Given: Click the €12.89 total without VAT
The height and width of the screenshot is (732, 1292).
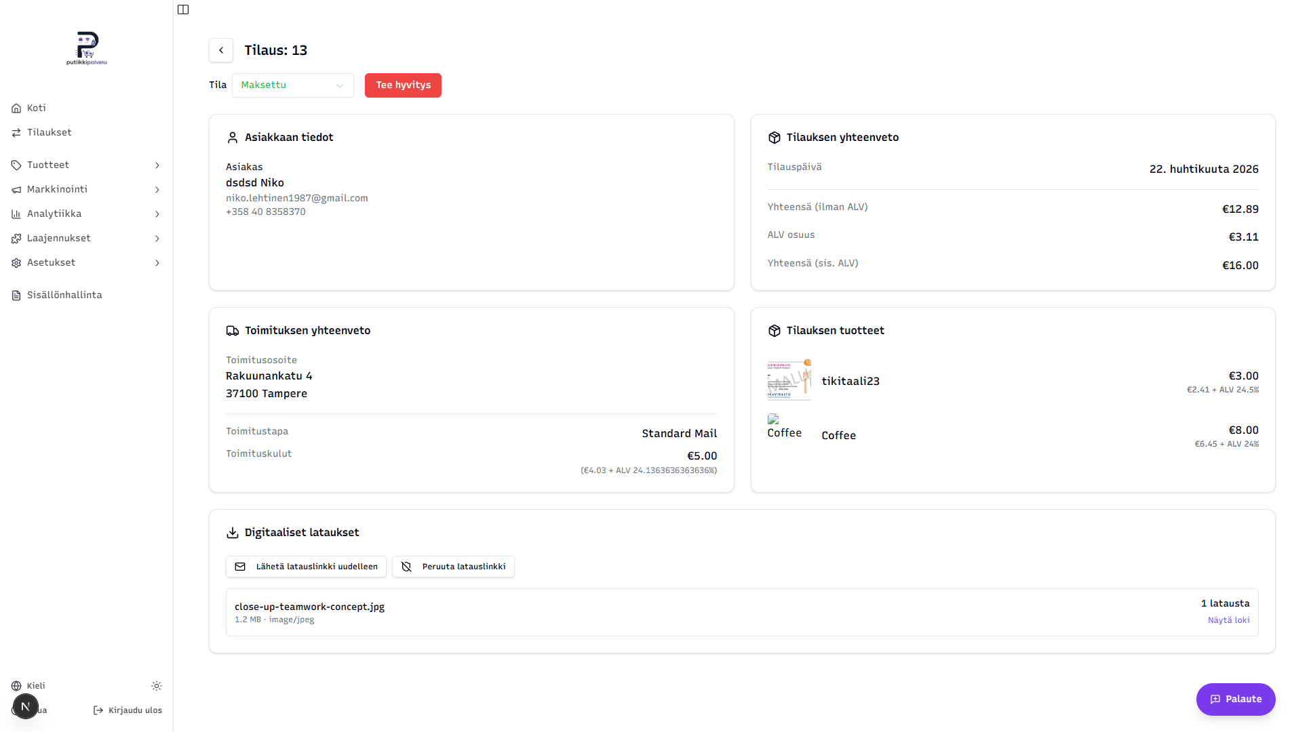Looking at the screenshot, I should coord(1240,209).
